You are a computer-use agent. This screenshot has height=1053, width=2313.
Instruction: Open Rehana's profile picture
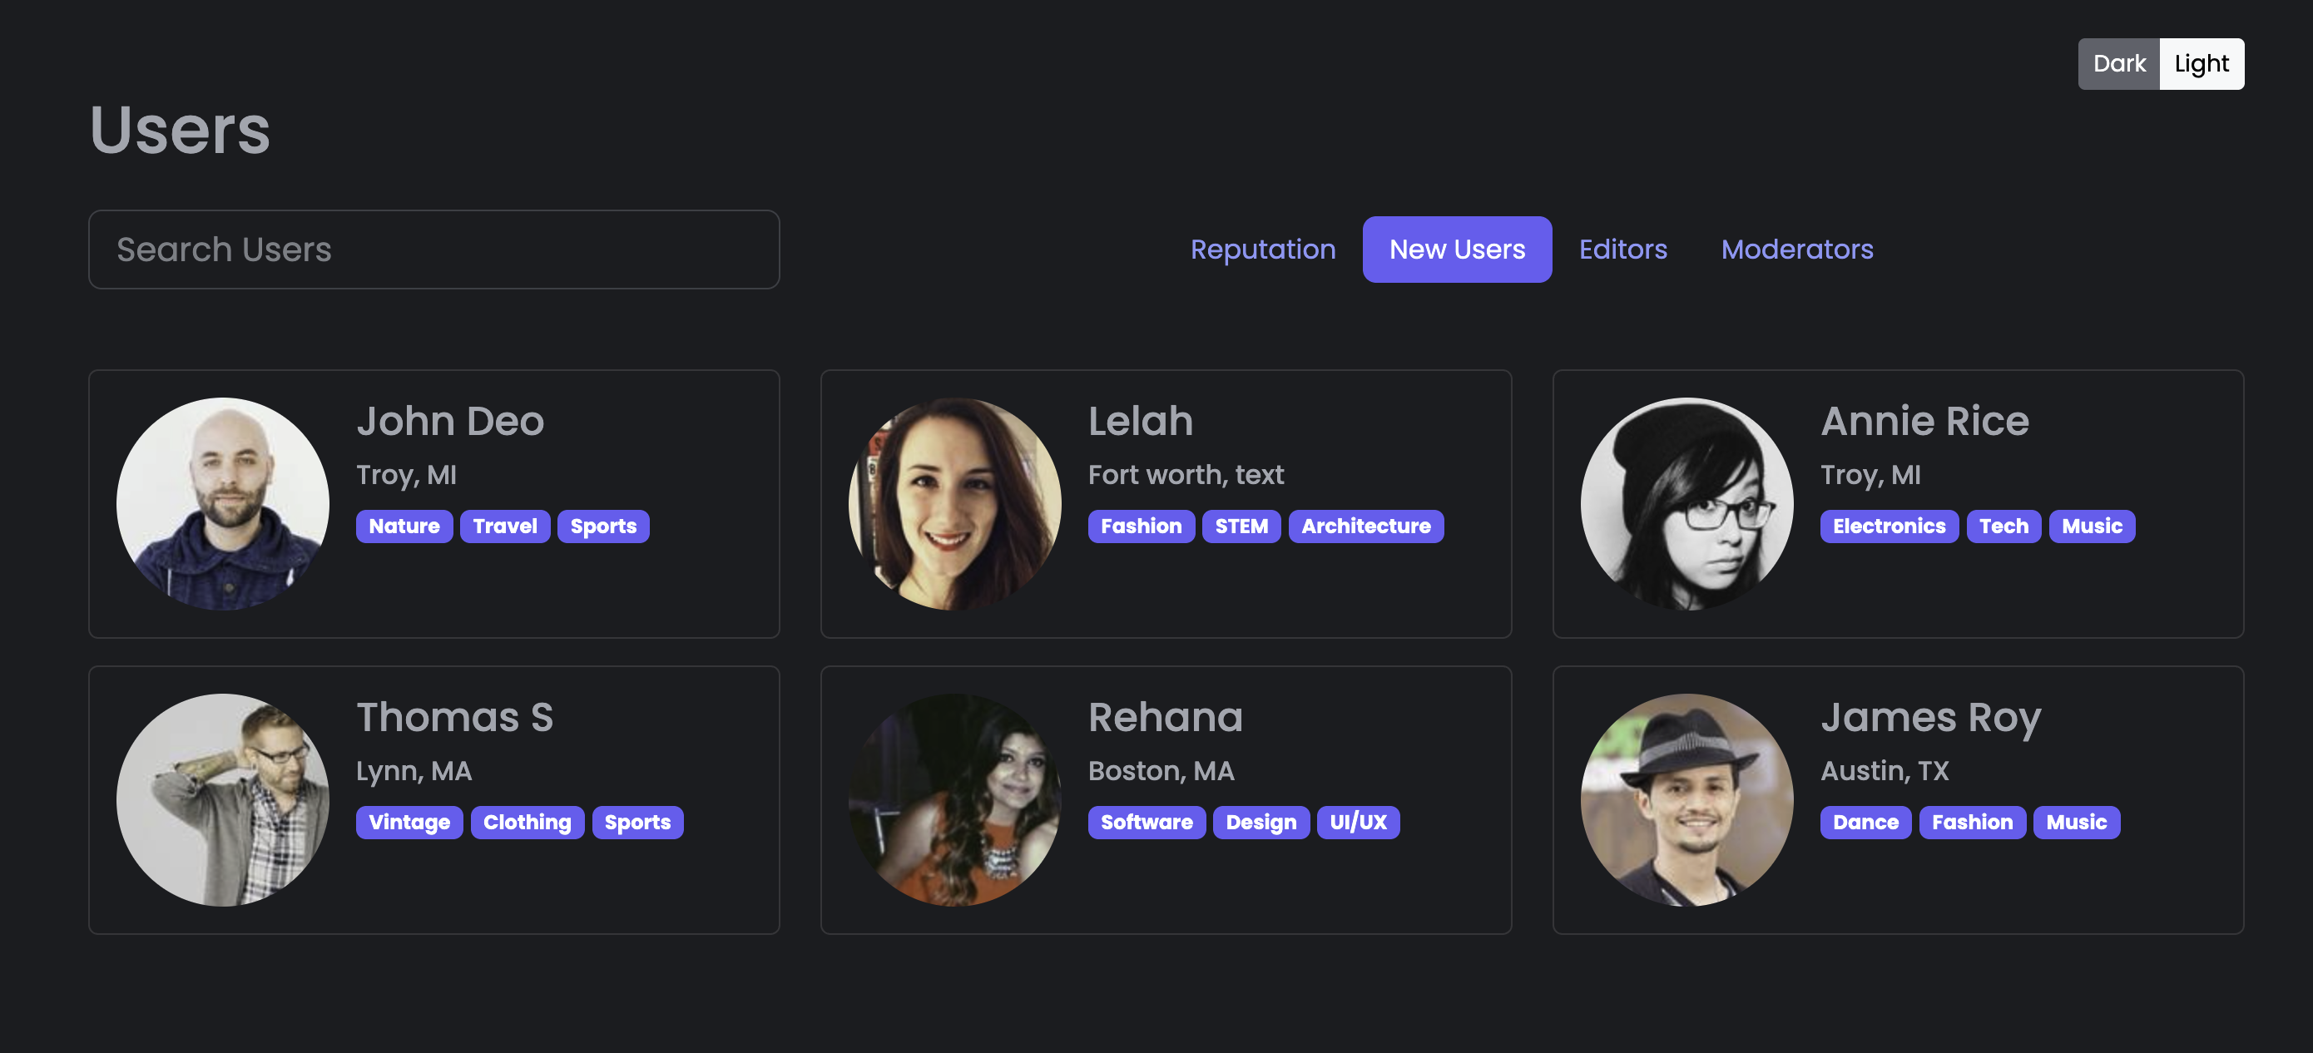coord(954,800)
